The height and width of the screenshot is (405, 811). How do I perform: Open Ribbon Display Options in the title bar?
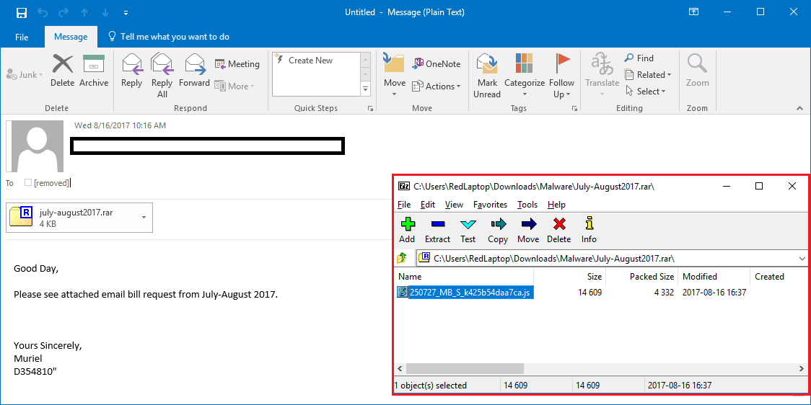(x=693, y=12)
